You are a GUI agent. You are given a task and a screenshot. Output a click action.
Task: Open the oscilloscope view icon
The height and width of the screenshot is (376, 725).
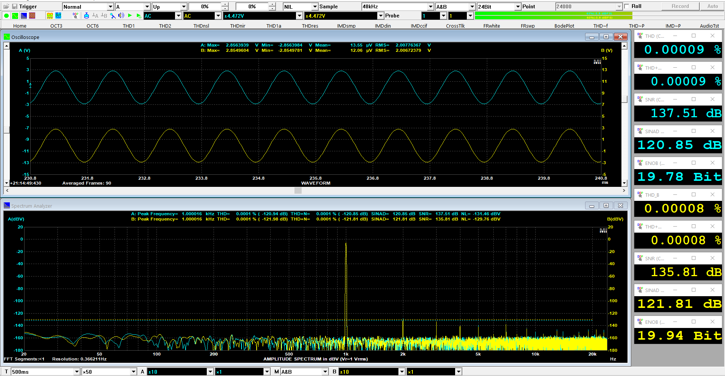click(15, 16)
